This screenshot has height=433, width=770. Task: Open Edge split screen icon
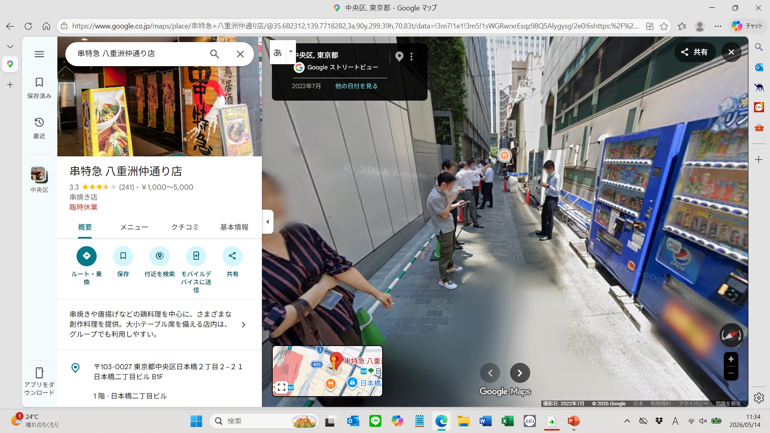650,26
